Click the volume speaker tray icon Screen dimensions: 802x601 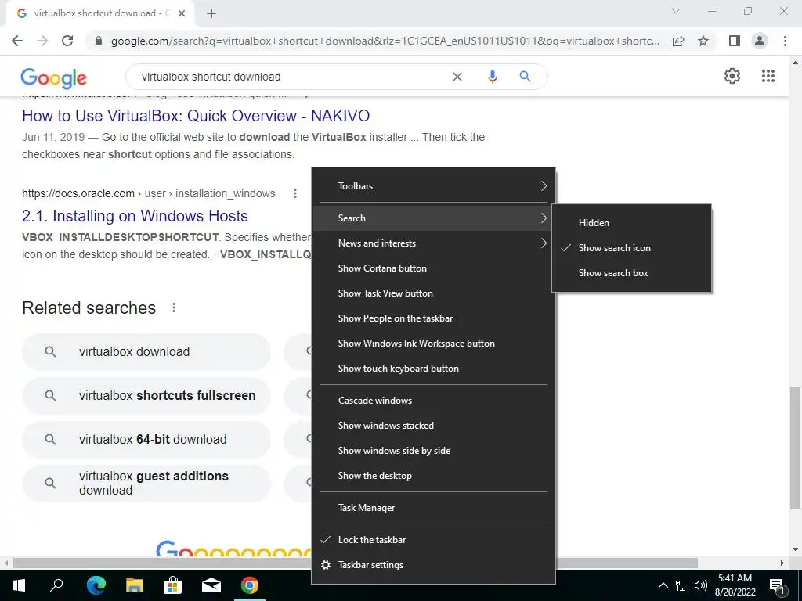[x=701, y=585]
